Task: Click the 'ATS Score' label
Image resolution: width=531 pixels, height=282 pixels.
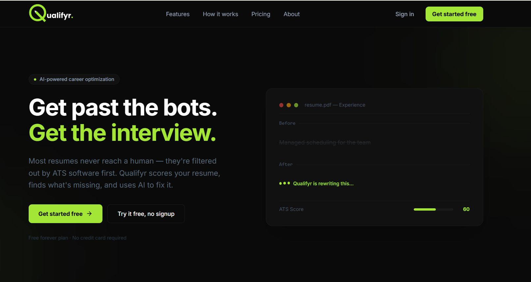Action: tap(292, 209)
